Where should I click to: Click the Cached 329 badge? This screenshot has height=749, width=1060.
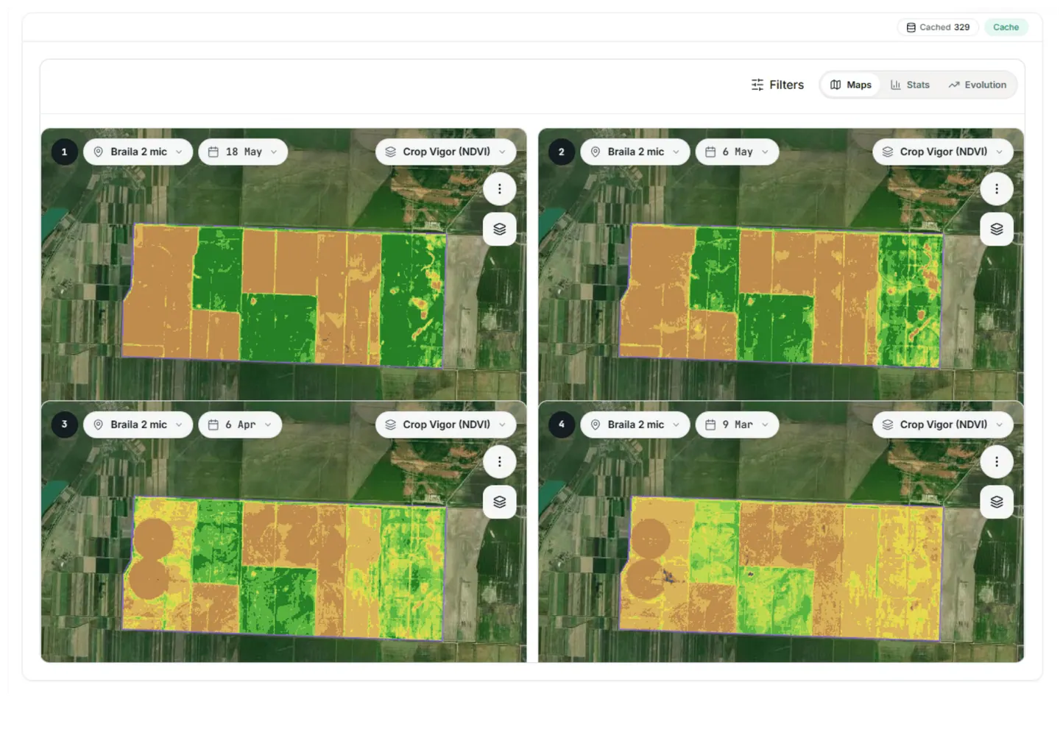pyautogui.click(x=938, y=27)
